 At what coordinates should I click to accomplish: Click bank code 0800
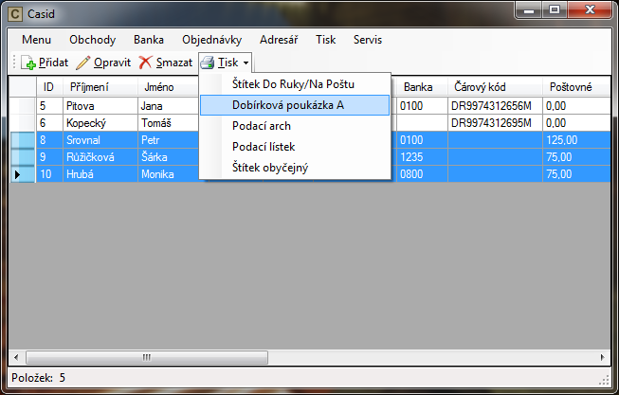pos(422,174)
